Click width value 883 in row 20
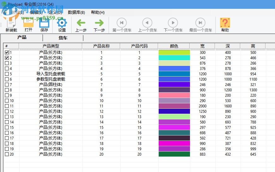Image resolution: width=275 pixels, height=172 pixels. click(203, 154)
